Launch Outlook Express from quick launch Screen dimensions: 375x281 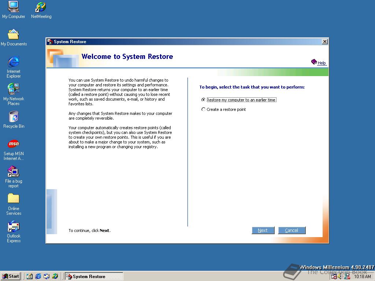click(47, 277)
